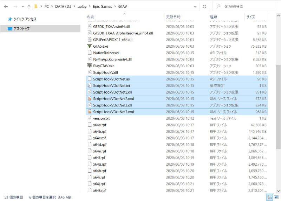Click the Epic Games breadcrumb
Image resolution: width=281 pixels, height=201 pixels.
[x=102, y=6]
